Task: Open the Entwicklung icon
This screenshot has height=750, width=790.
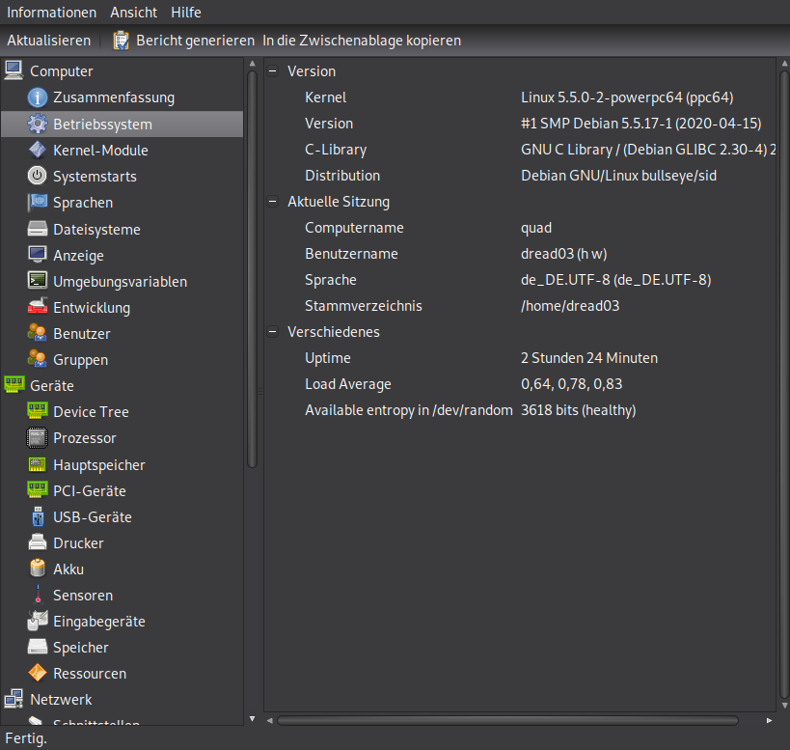Action: pos(38,307)
